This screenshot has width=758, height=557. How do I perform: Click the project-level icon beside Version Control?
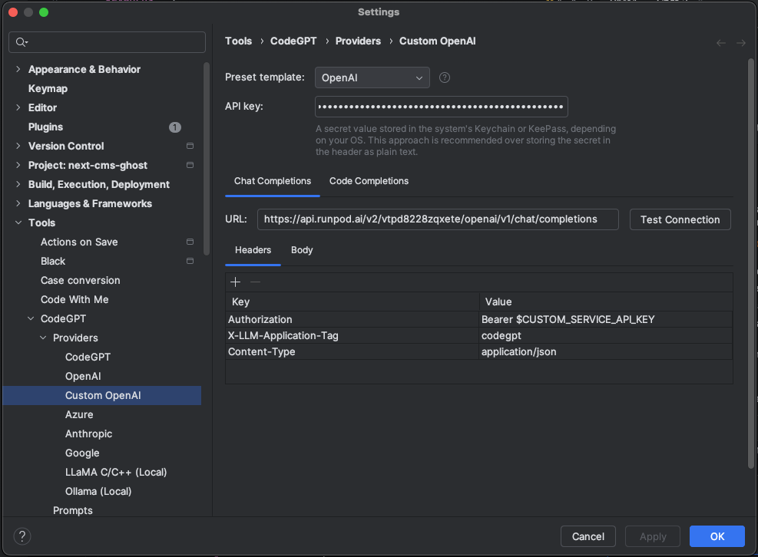pos(190,146)
